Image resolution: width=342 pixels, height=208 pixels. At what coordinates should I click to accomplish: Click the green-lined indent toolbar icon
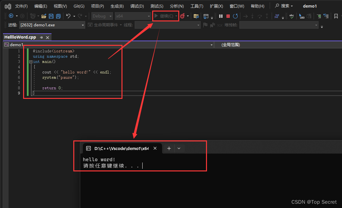tap(319, 16)
